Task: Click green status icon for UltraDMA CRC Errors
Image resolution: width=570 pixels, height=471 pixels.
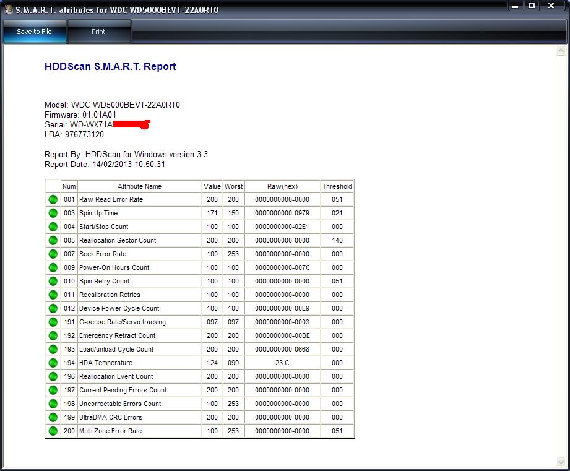Action: click(x=53, y=418)
